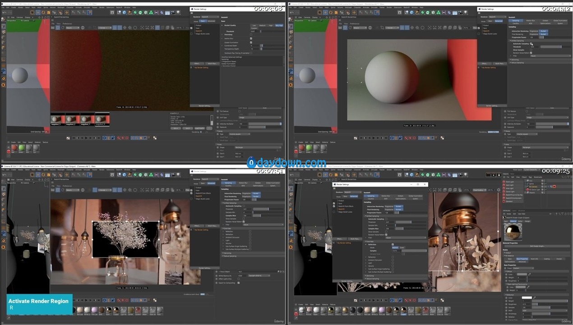Image resolution: width=573 pixels, height=325 pixels.
Task: Choose Very High bucket quality in the 00:03:08 frame
Action: point(279,25)
